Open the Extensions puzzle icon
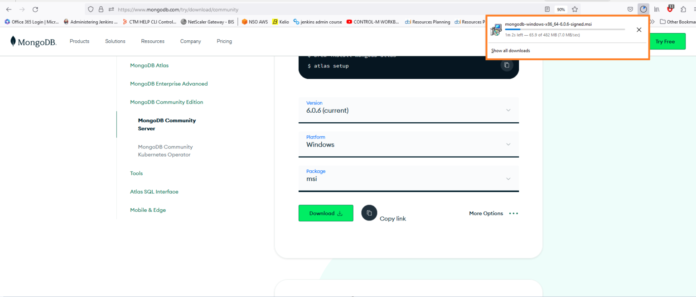 683,9
